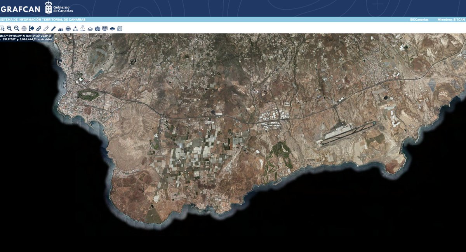The image size is (466, 252).
Task: Select the pencil drawing tool
Action: click(46, 29)
